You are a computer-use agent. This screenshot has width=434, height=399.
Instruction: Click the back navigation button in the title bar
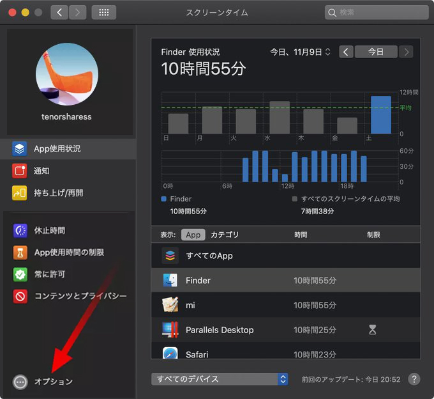coord(59,12)
